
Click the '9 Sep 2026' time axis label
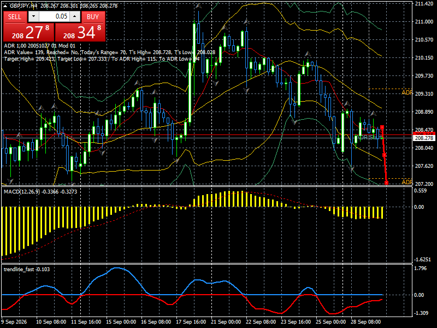coord(14,322)
